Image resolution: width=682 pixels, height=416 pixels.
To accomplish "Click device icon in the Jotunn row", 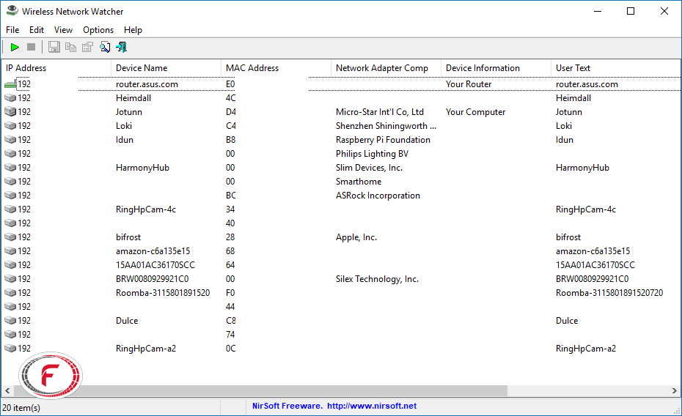I will (10, 112).
